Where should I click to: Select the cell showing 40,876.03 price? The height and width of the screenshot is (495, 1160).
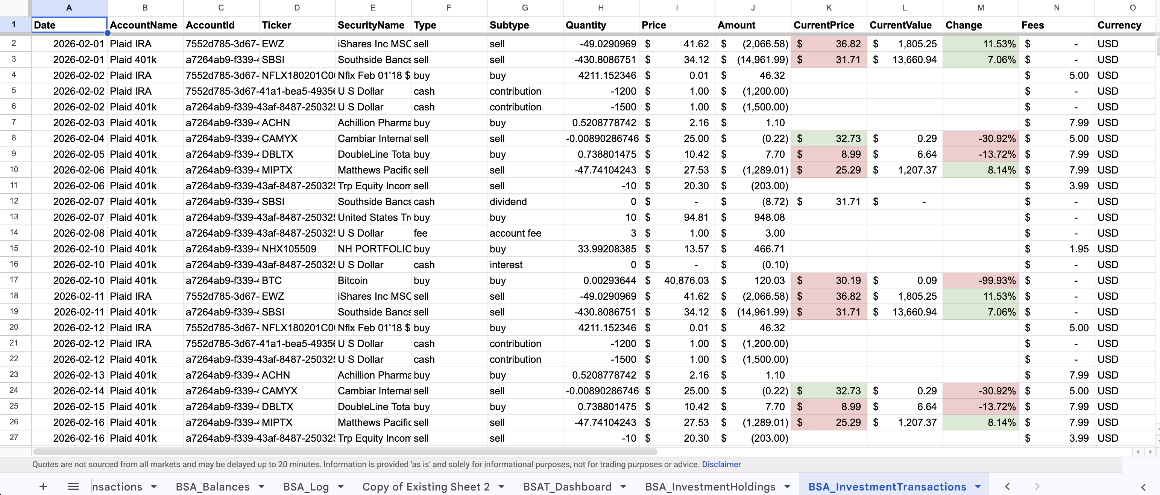676,280
